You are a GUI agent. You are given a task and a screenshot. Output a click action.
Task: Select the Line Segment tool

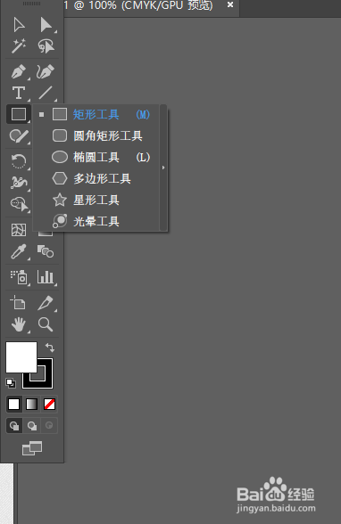pos(46,93)
